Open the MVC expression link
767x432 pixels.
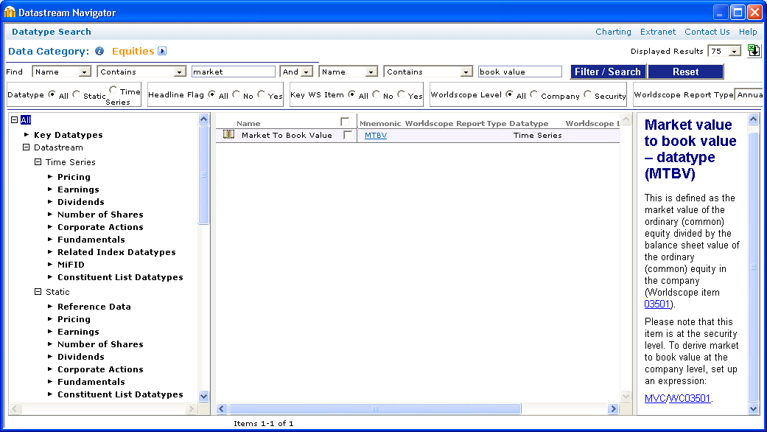[x=655, y=398]
